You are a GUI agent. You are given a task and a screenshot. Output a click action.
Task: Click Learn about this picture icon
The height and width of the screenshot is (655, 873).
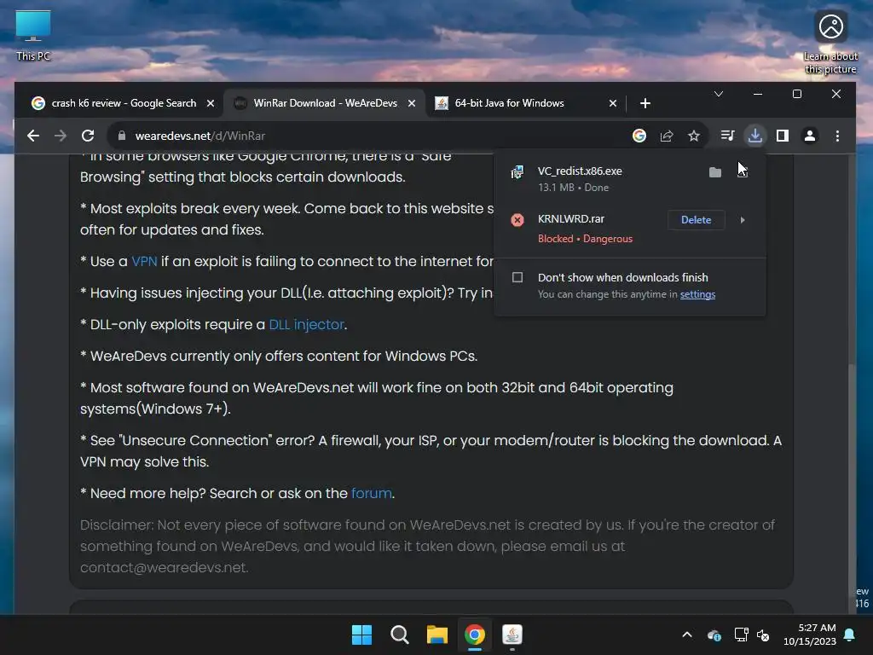point(830,43)
